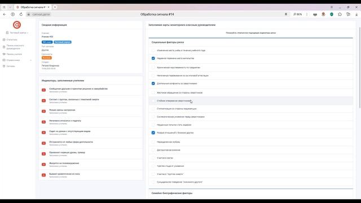Check 'Хроническая неуспеваемость по предметам' checkbox
Screen dimensions: 361x203
pyautogui.click(x=153, y=68)
